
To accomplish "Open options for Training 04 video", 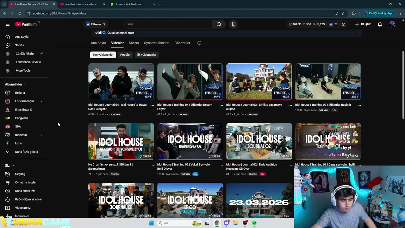I will (x=221, y=105).
